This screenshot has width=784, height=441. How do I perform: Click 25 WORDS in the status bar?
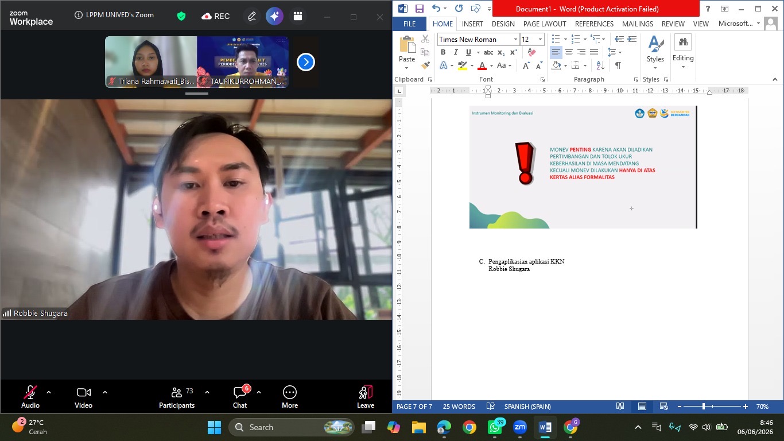tap(459, 407)
